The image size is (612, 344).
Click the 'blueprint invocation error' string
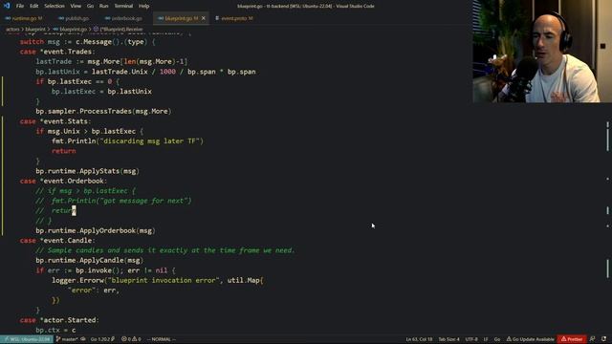[164, 280]
